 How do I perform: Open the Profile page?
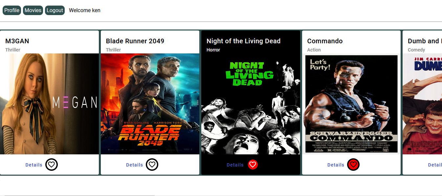[x=12, y=10]
